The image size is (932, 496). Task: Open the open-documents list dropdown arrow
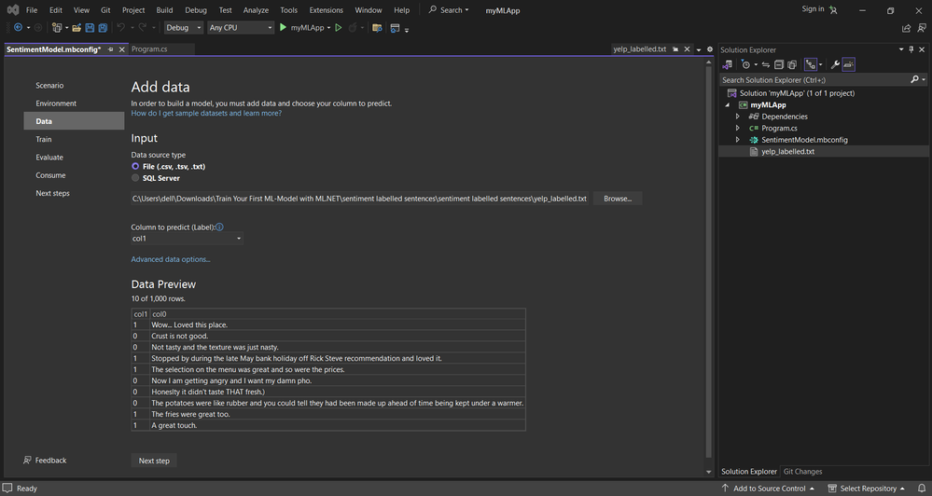pyautogui.click(x=699, y=49)
